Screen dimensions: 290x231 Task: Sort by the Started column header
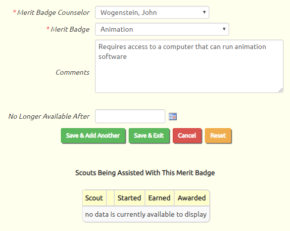[x=130, y=198]
